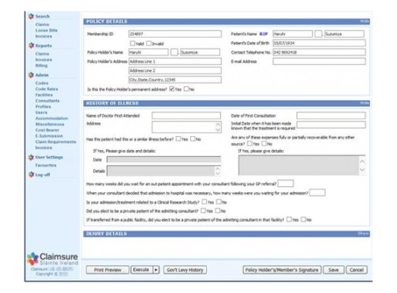Screen dimensions: 397x293
Task: Hide the Policy Details section
Action: pyautogui.click(x=365, y=22)
